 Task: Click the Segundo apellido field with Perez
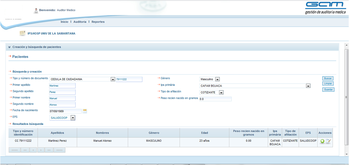pos(62,92)
